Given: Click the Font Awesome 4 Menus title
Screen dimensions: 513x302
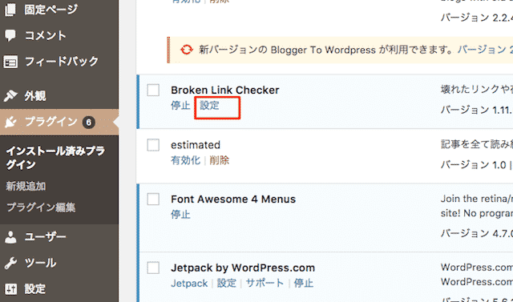Looking at the screenshot, I should click(x=233, y=199).
